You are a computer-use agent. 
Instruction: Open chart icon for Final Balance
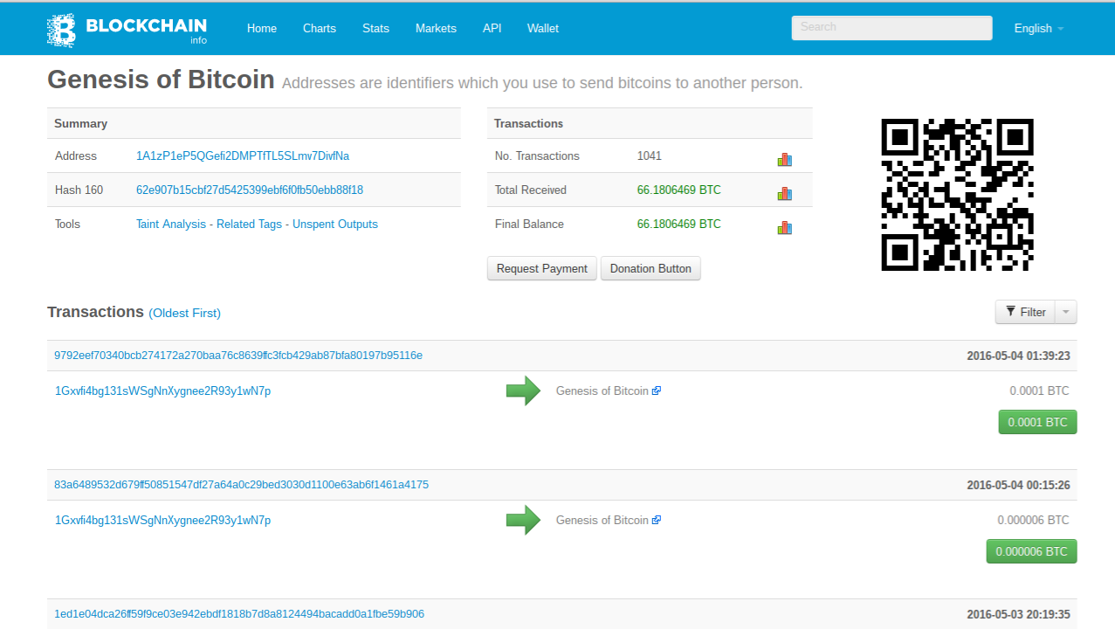click(x=784, y=227)
